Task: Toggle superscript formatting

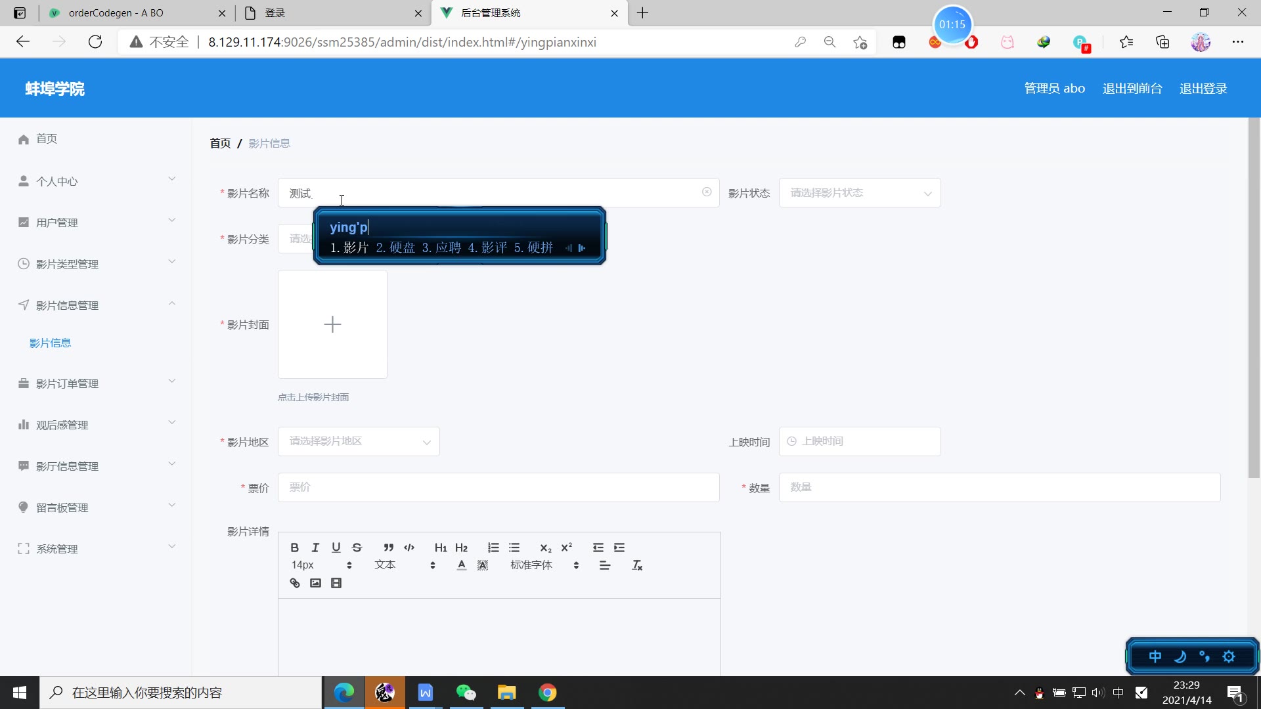Action: pos(566,548)
